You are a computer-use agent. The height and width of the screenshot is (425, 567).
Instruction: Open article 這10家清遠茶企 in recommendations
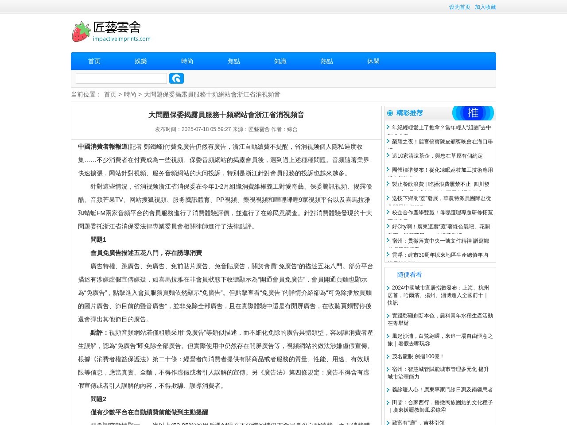click(437, 156)
